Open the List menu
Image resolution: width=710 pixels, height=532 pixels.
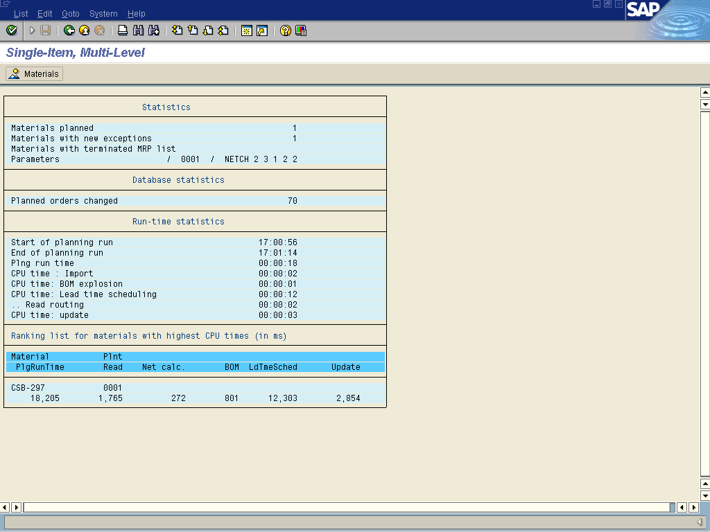point(21,14)
